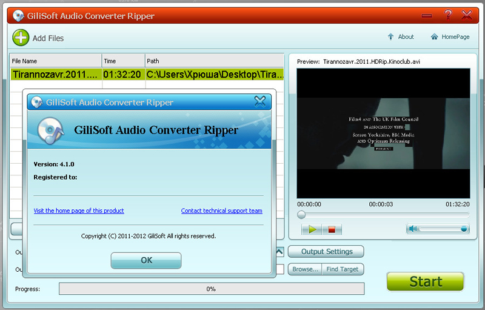Viewport: 485px width, 310px height.
Task: Click the 00:00:00 start time label
Action: pos(309,204)
